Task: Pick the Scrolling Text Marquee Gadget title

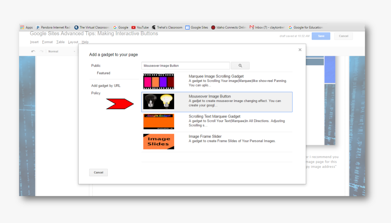Action: coord(215,117)
